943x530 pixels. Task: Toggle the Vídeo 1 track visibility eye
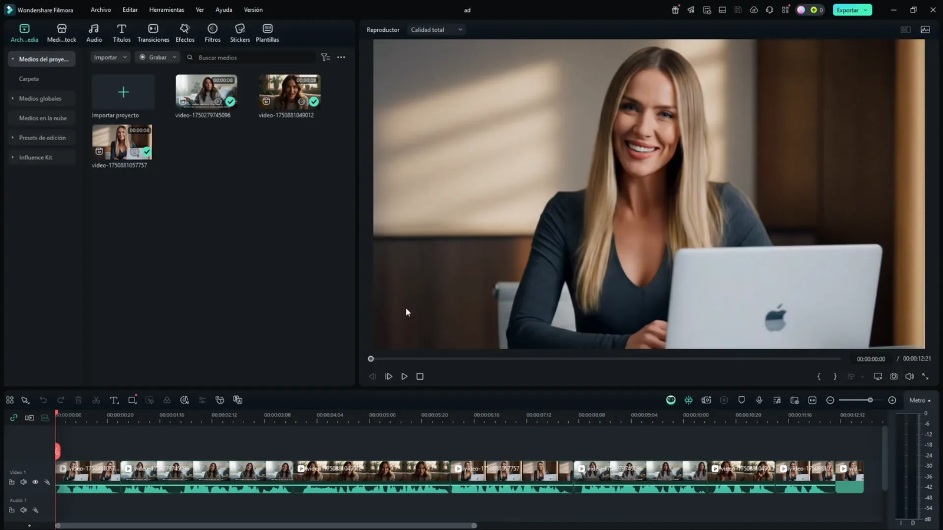tap(35, 482)
